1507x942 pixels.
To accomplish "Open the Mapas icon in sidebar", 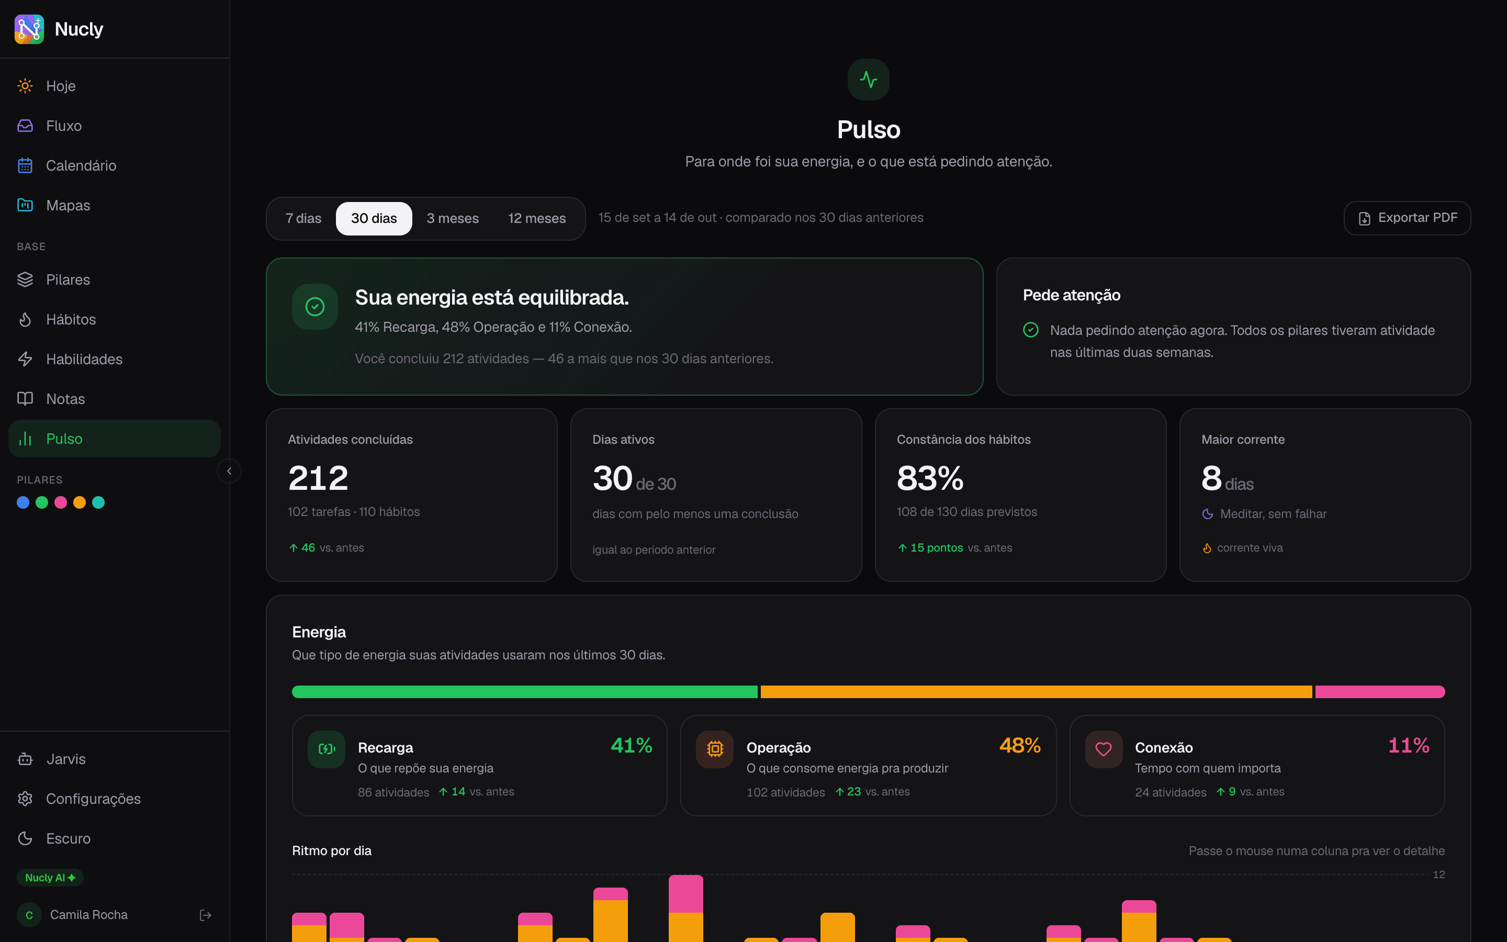I will point(25,205).
